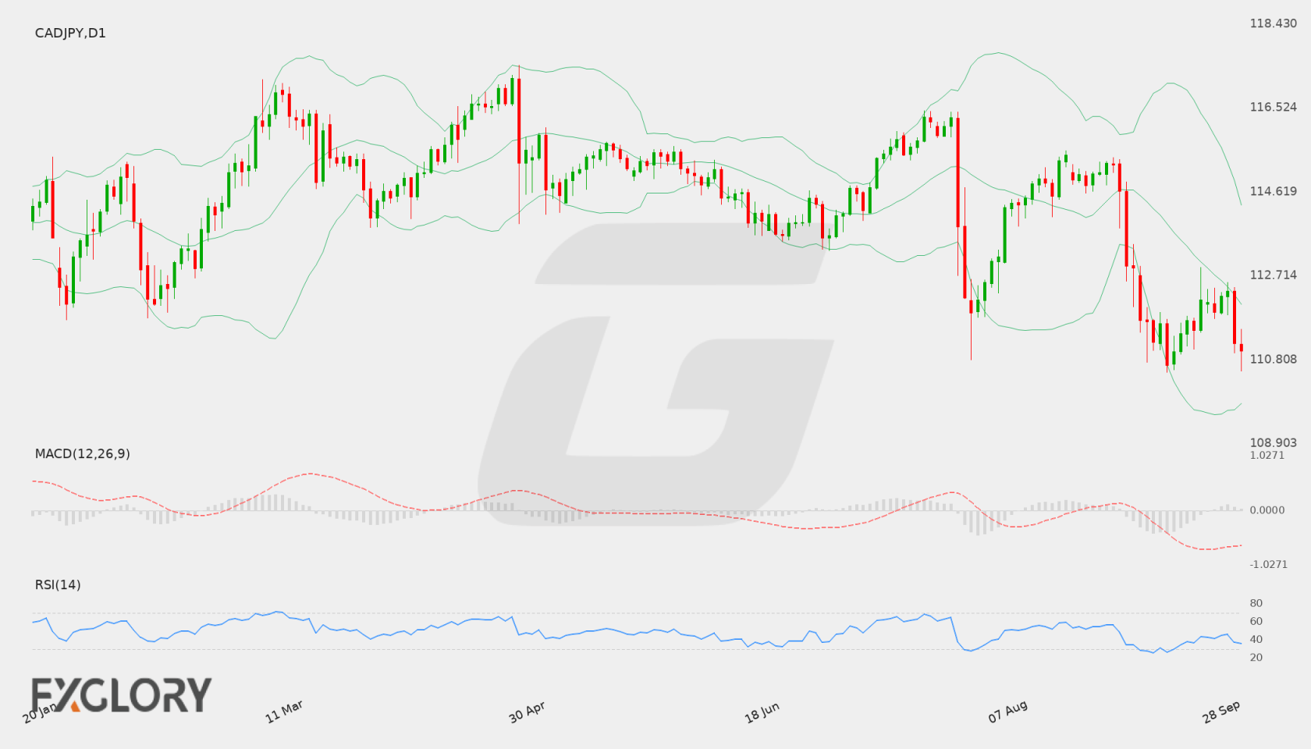Click the 30 Apr date label
The image size is (1311, 749).
tap(527, 712)
